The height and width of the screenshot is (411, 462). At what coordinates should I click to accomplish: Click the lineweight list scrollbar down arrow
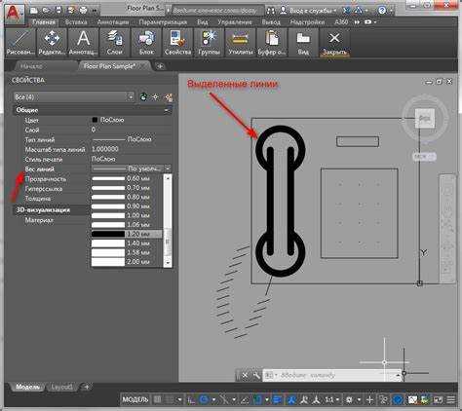[x=168, y=262]
